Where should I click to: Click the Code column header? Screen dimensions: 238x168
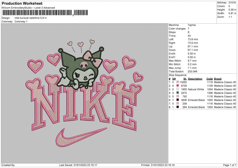point(209,79)
